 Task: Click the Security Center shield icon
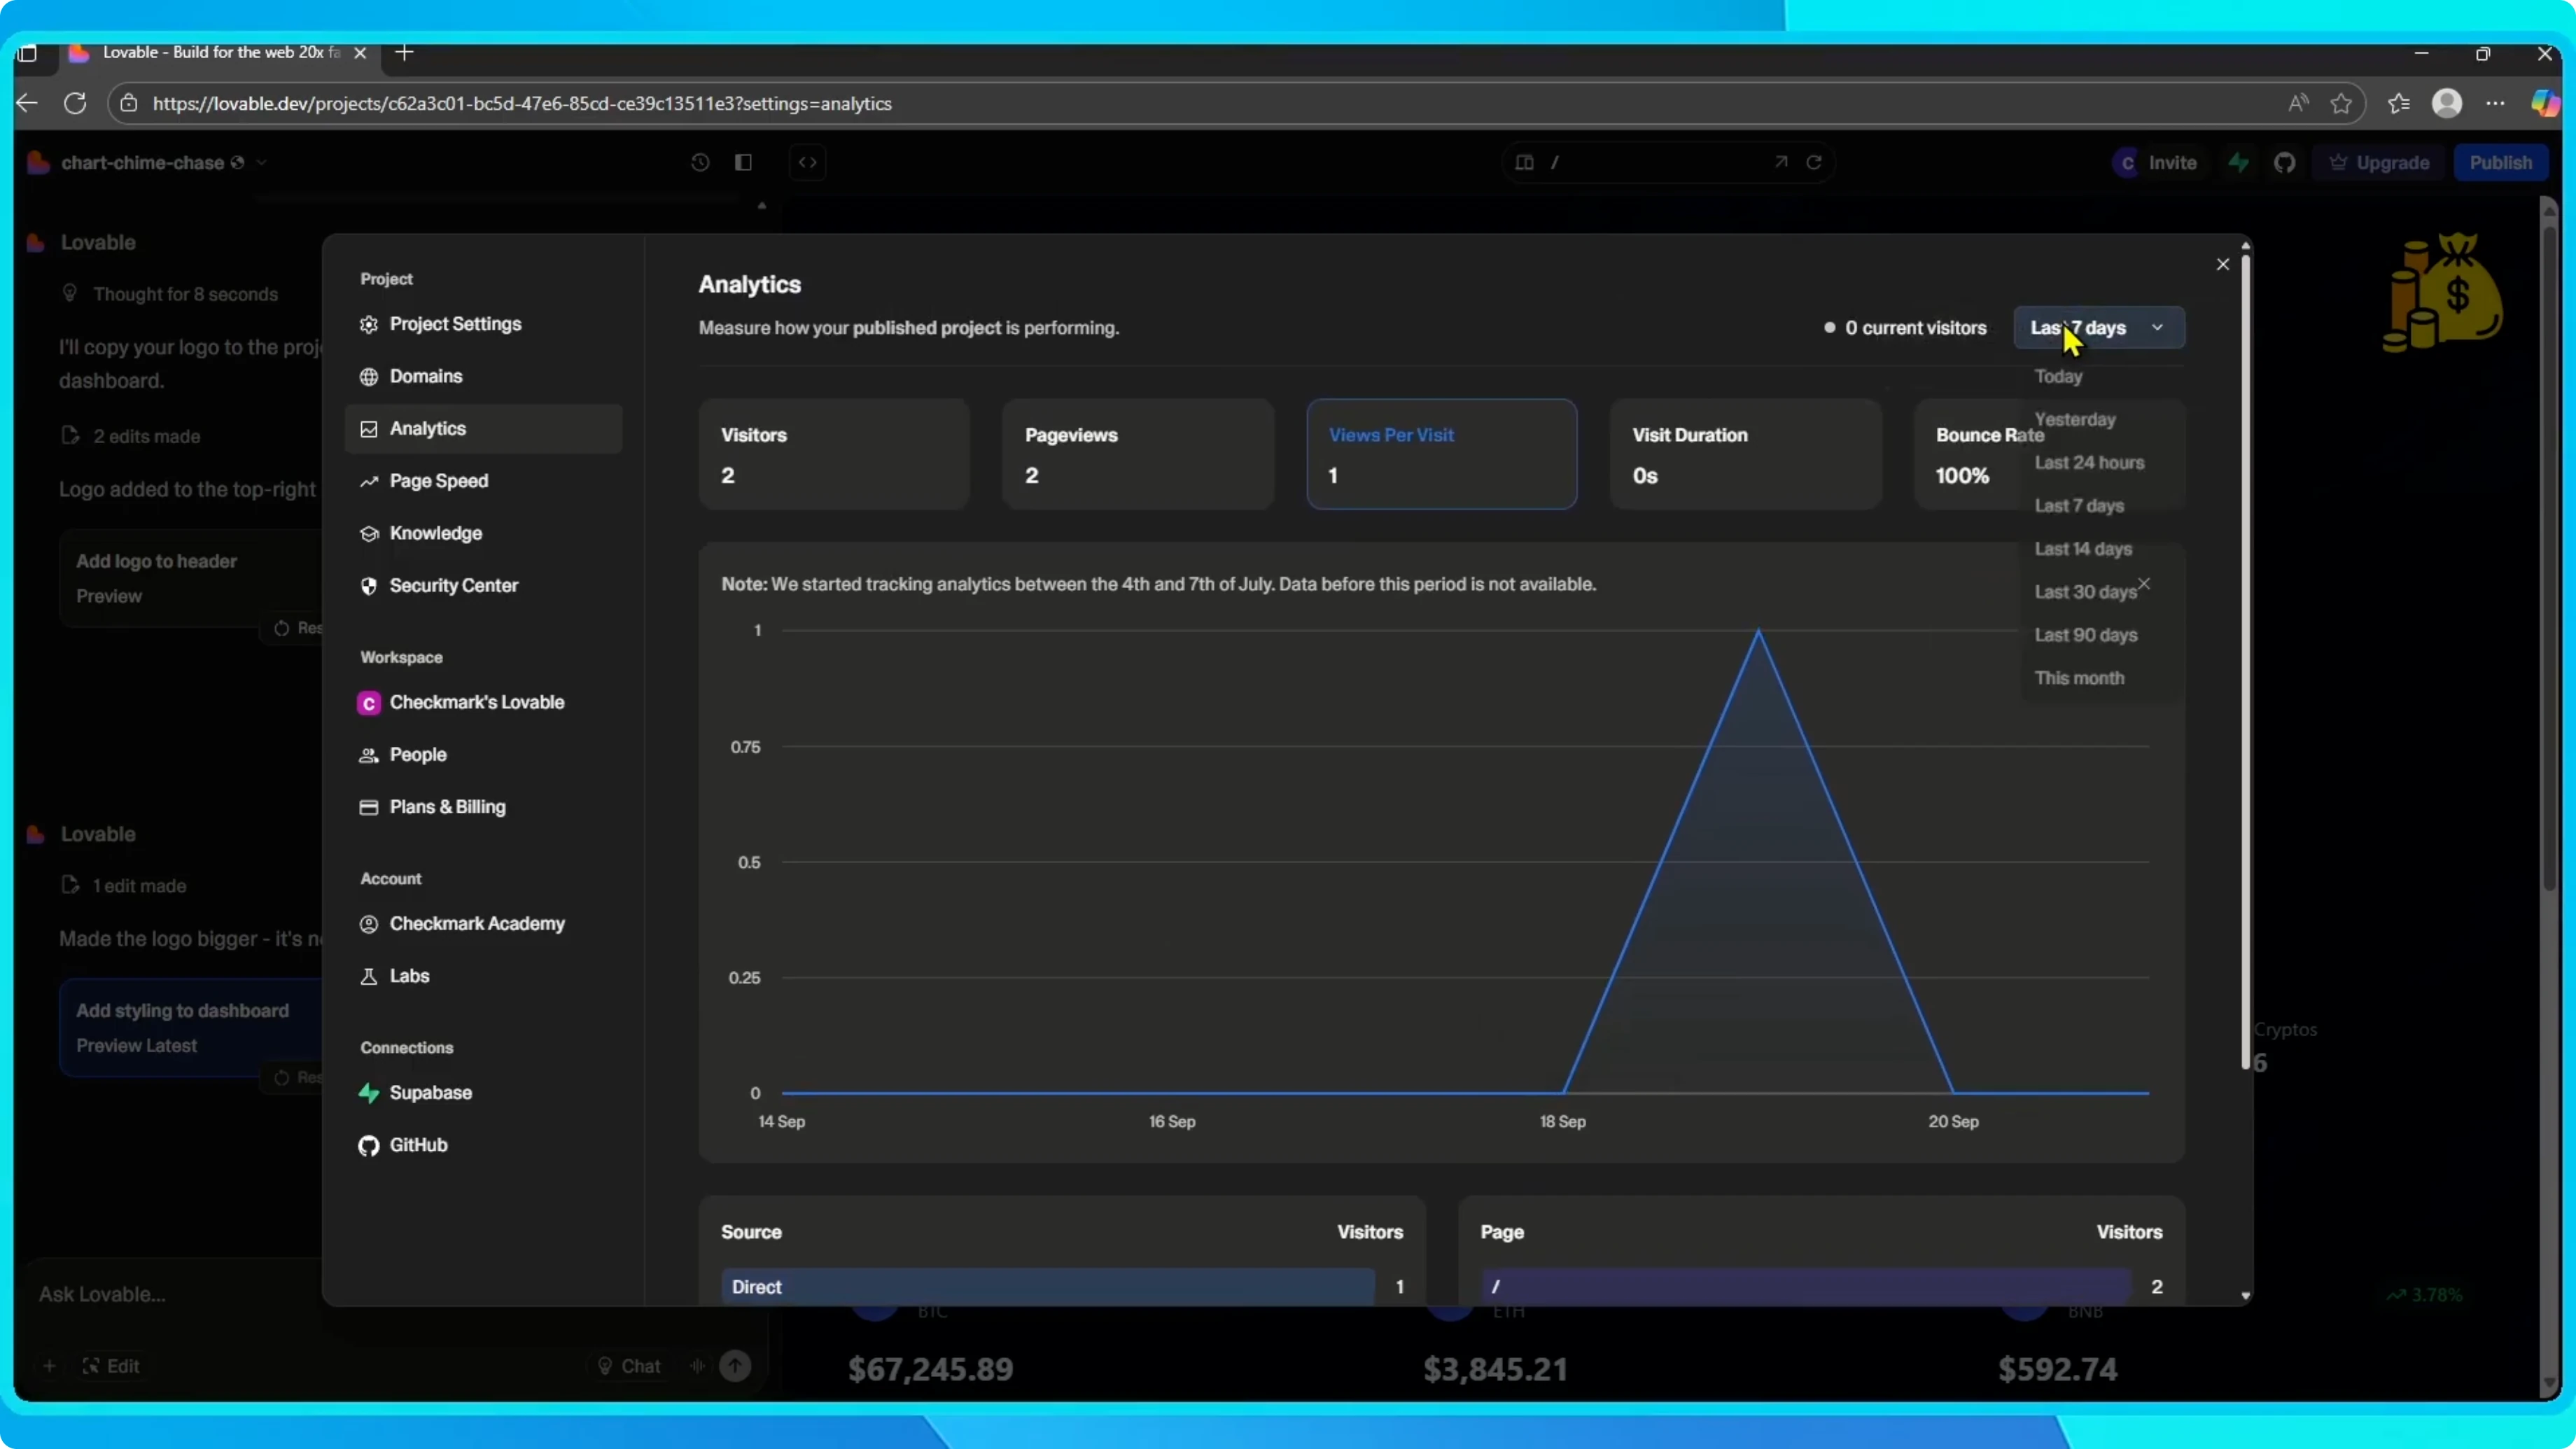(369, 586)
